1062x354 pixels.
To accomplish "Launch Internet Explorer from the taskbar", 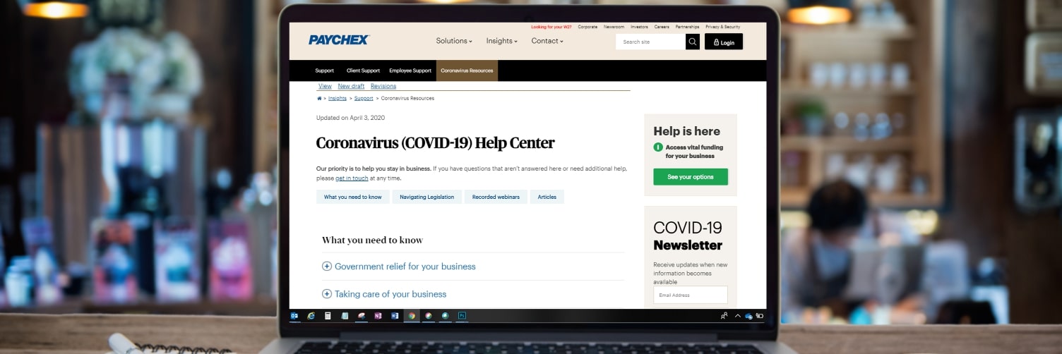I will coord(311,316).
